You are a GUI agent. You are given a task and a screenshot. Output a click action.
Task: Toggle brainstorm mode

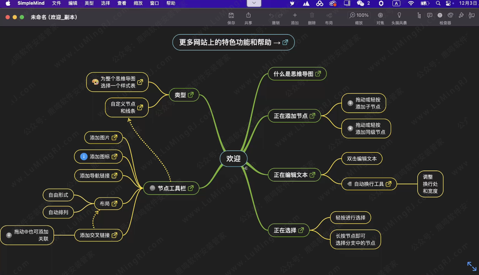point(399,15)
